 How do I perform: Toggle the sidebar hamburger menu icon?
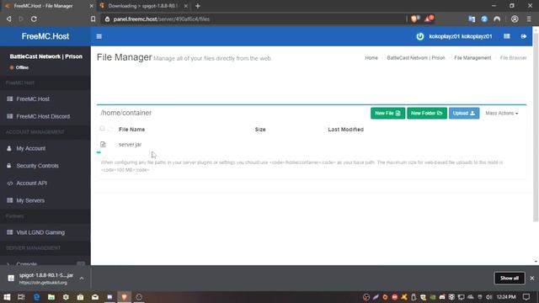pyautogui.click(x=99, y=36)
